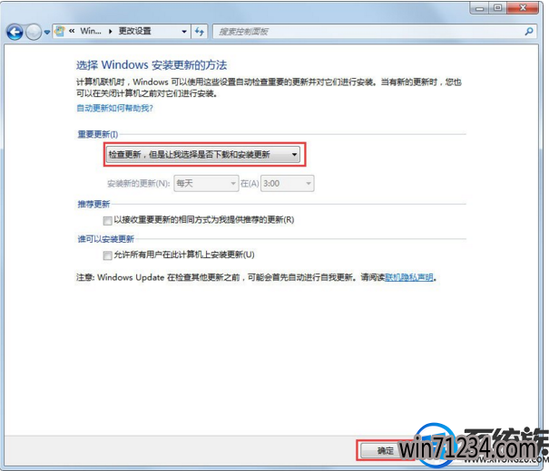
Task: Click the 安装新的更新(N): label
Action: click(139, 184)
